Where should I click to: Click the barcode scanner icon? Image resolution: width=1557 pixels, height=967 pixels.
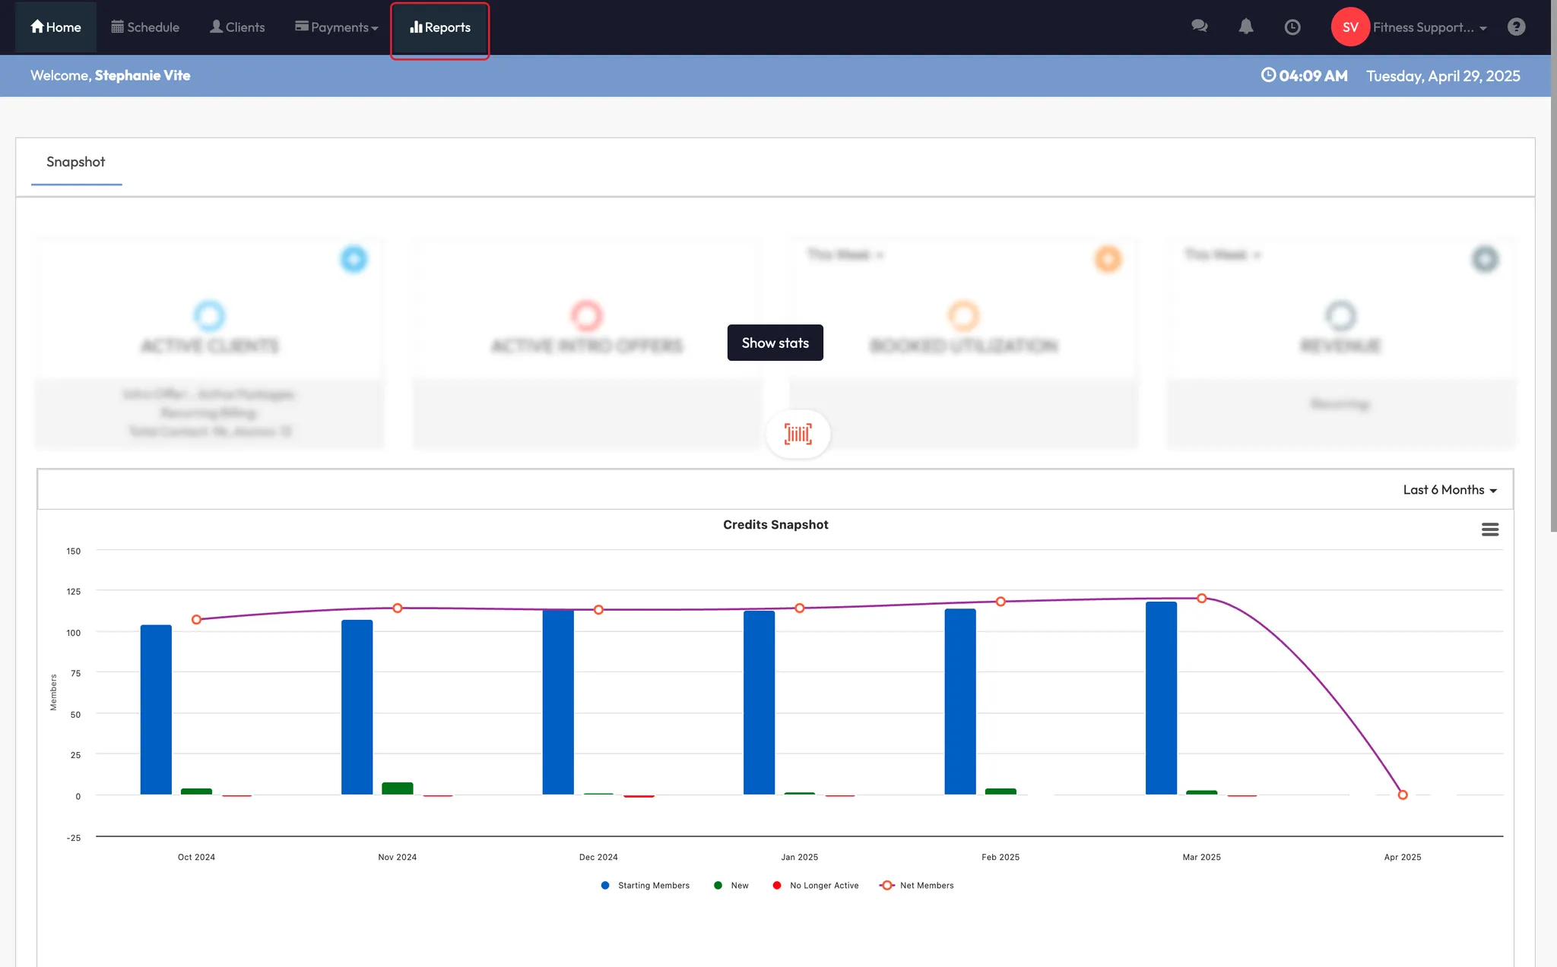[x=798, y=434]
